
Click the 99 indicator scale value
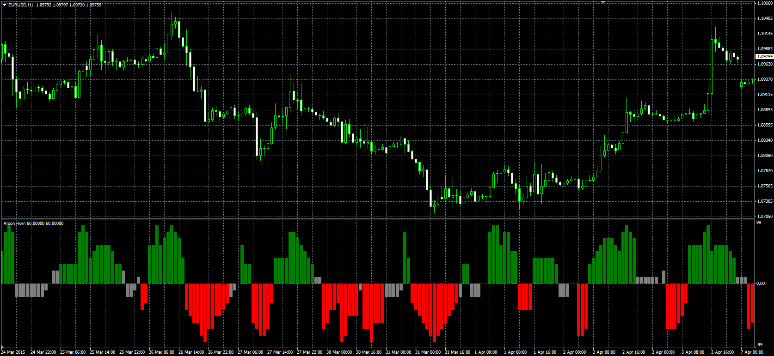(x=759, y=223)
